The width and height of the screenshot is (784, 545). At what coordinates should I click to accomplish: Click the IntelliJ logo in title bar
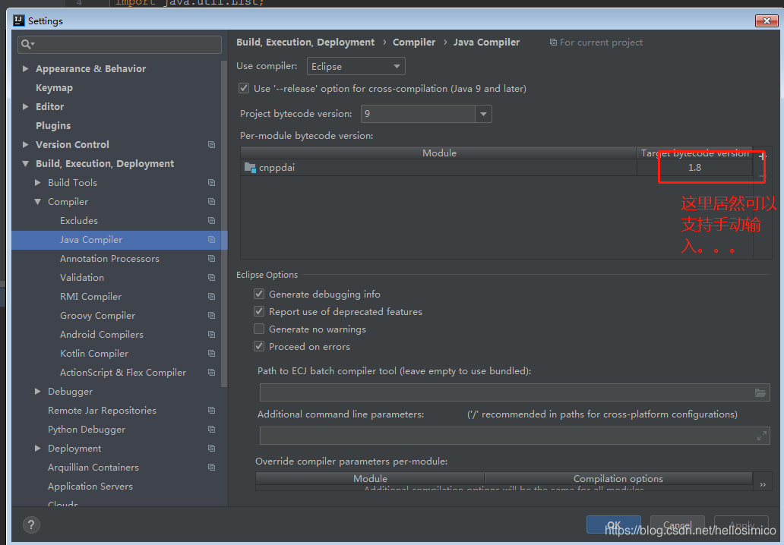coord(19,20)
